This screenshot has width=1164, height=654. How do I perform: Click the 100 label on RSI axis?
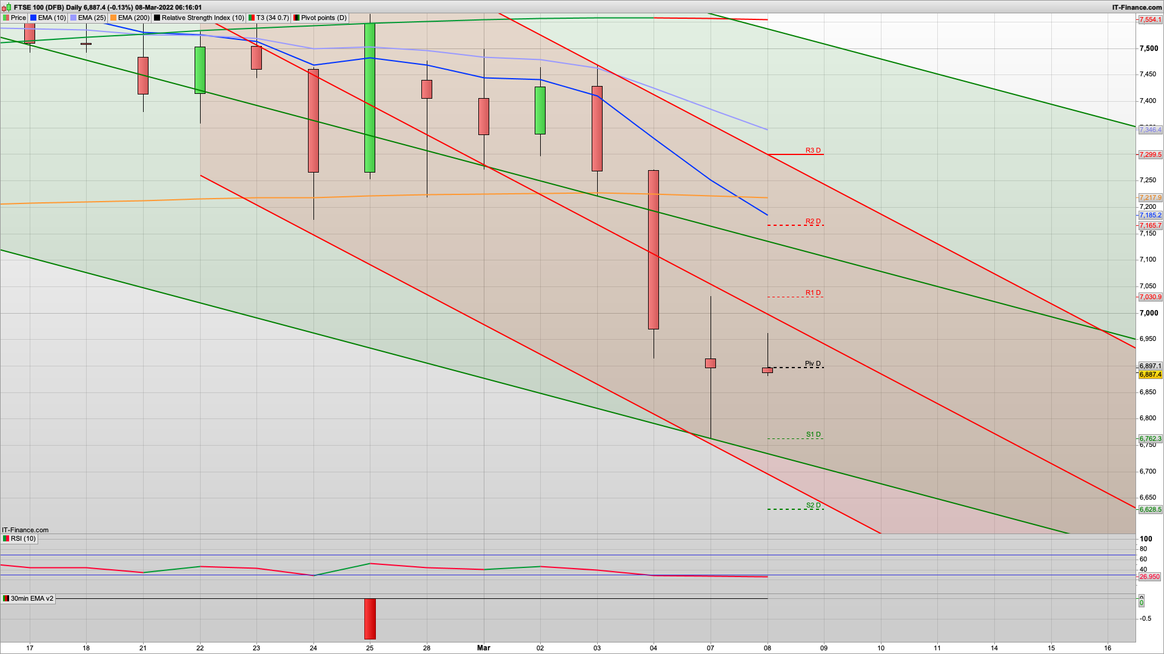[1146, 538]
